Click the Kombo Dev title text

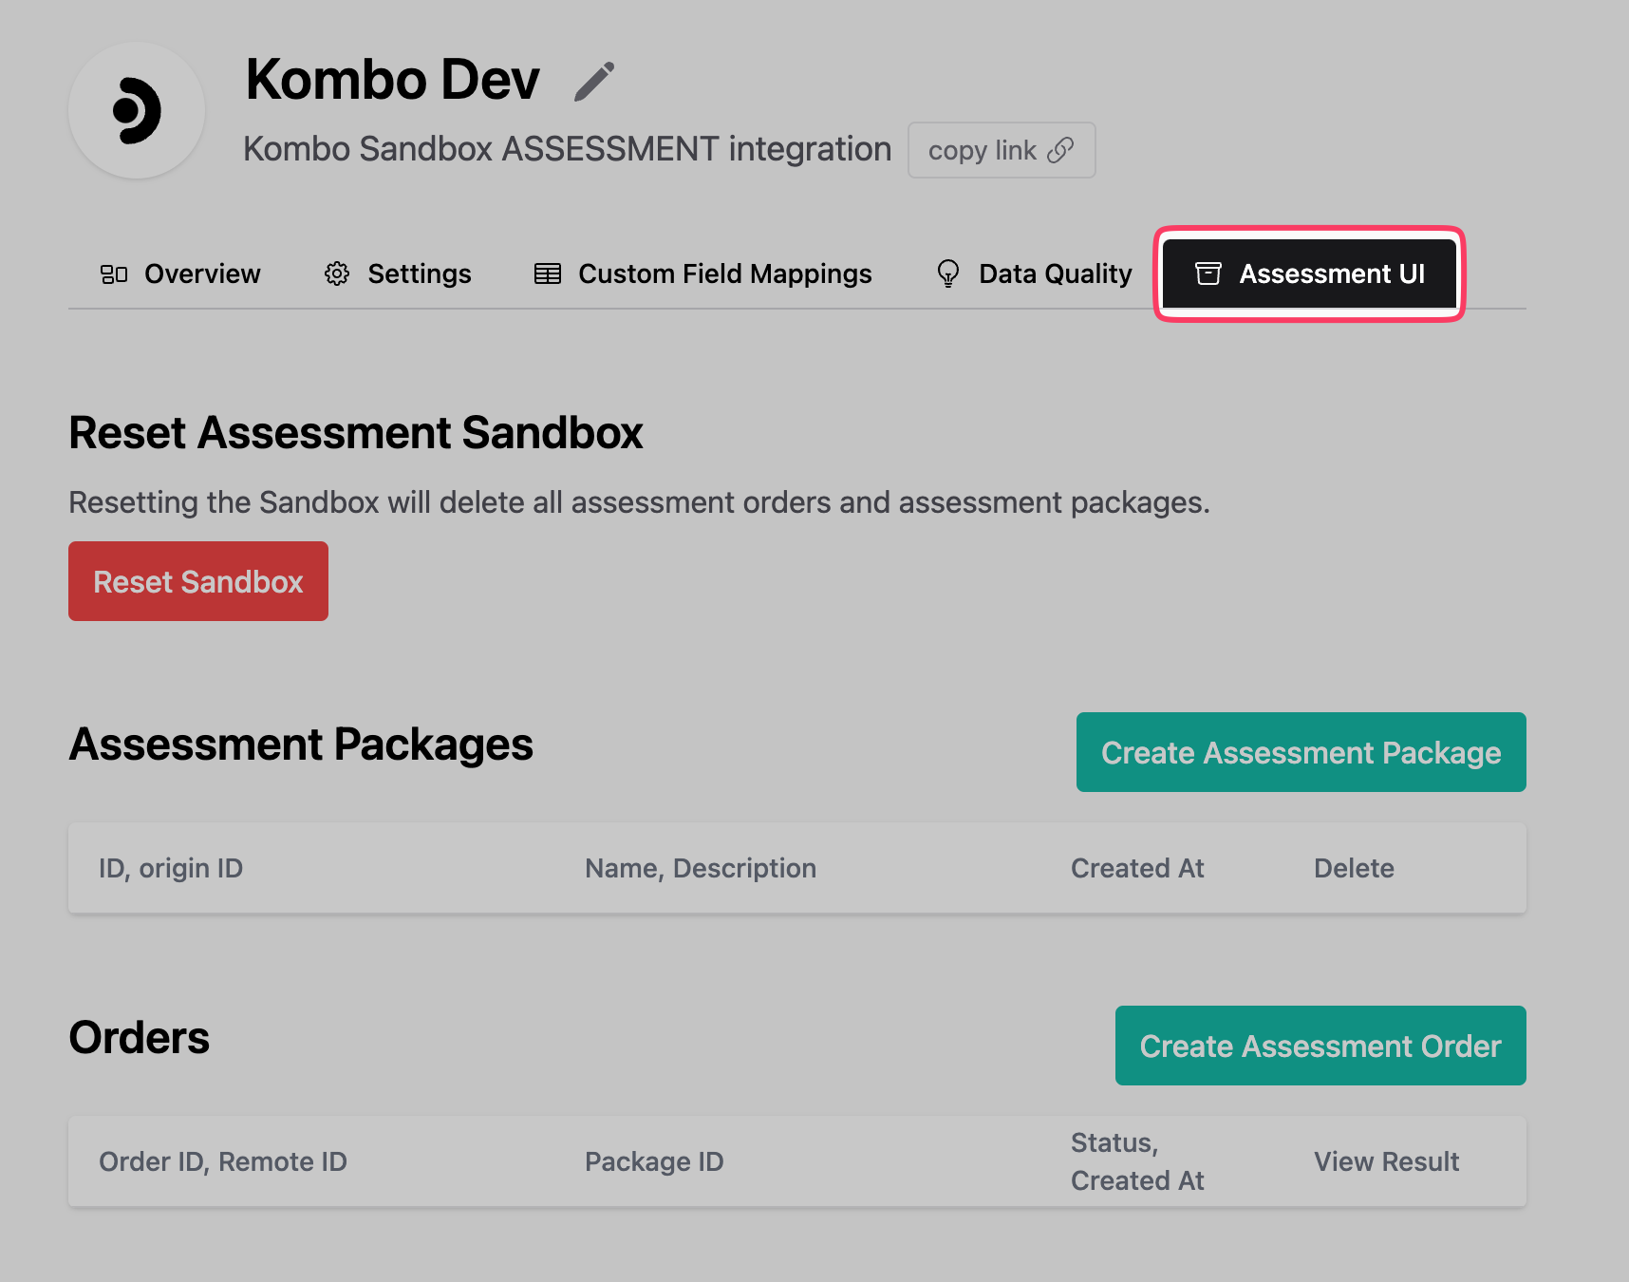392,80
